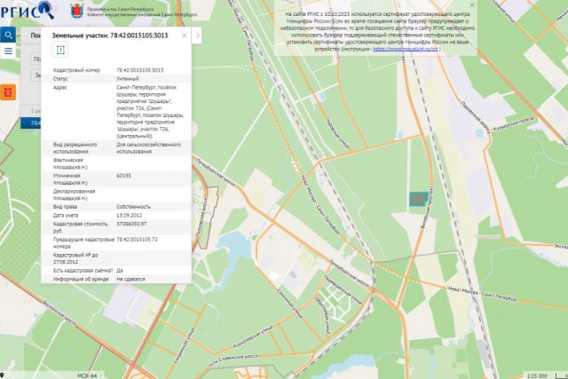Click the blue search magnifier button
Image resolution: width=568 pixels, height=379 pixels.
tap(8, 36)
